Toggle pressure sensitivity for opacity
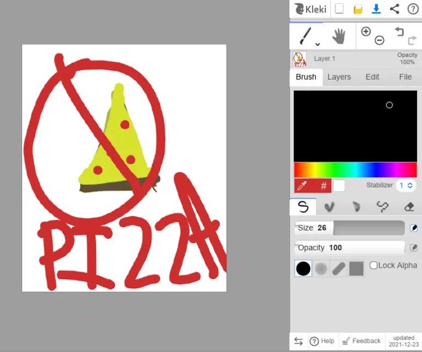Image resolution: width=422 pixels, height=352 pixels. tap(414, 248)
